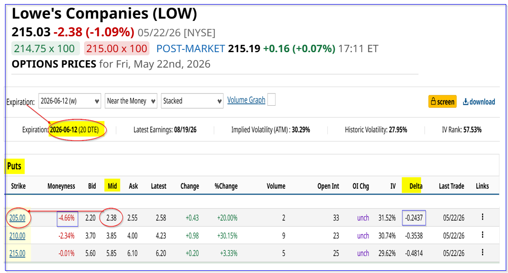Image resolution: width=508 pixels, height=273 pixels.
Task: Open links menu for 210.00 strike row
Action: click(483, 235)
